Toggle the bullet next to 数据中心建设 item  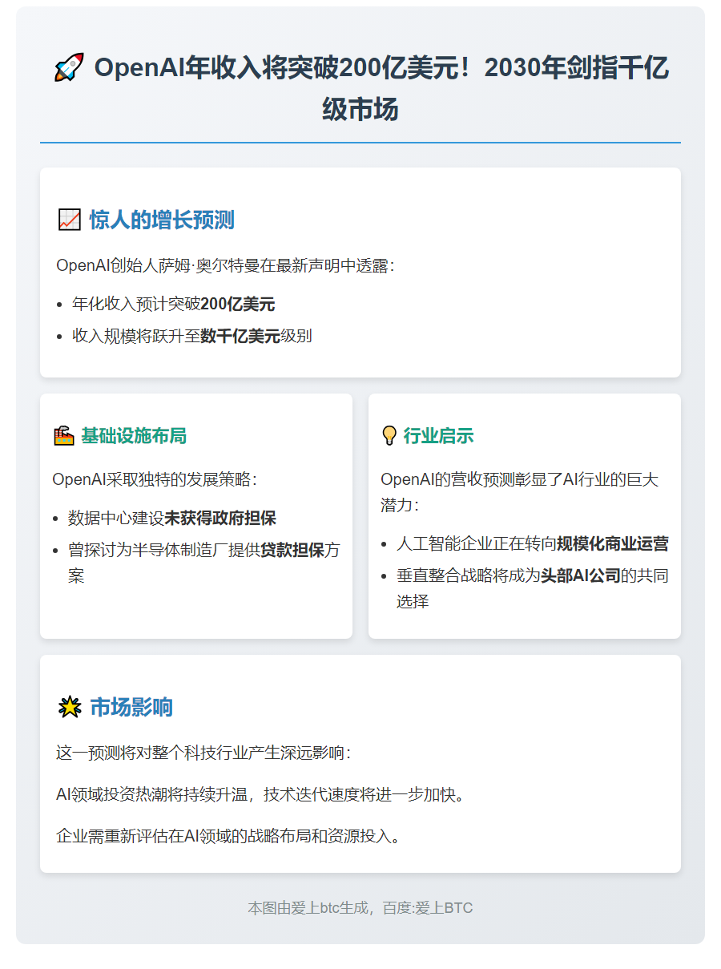coord(58,519)
